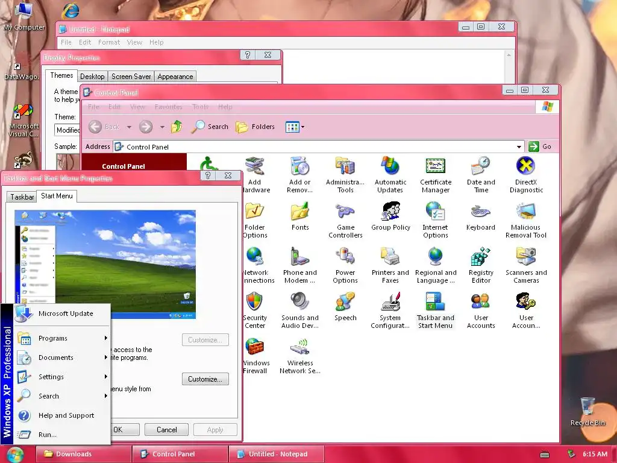Expand Settings submenu in Start menu
The width and height of the screenshot is (617, 463).
[x=62, y=377]
